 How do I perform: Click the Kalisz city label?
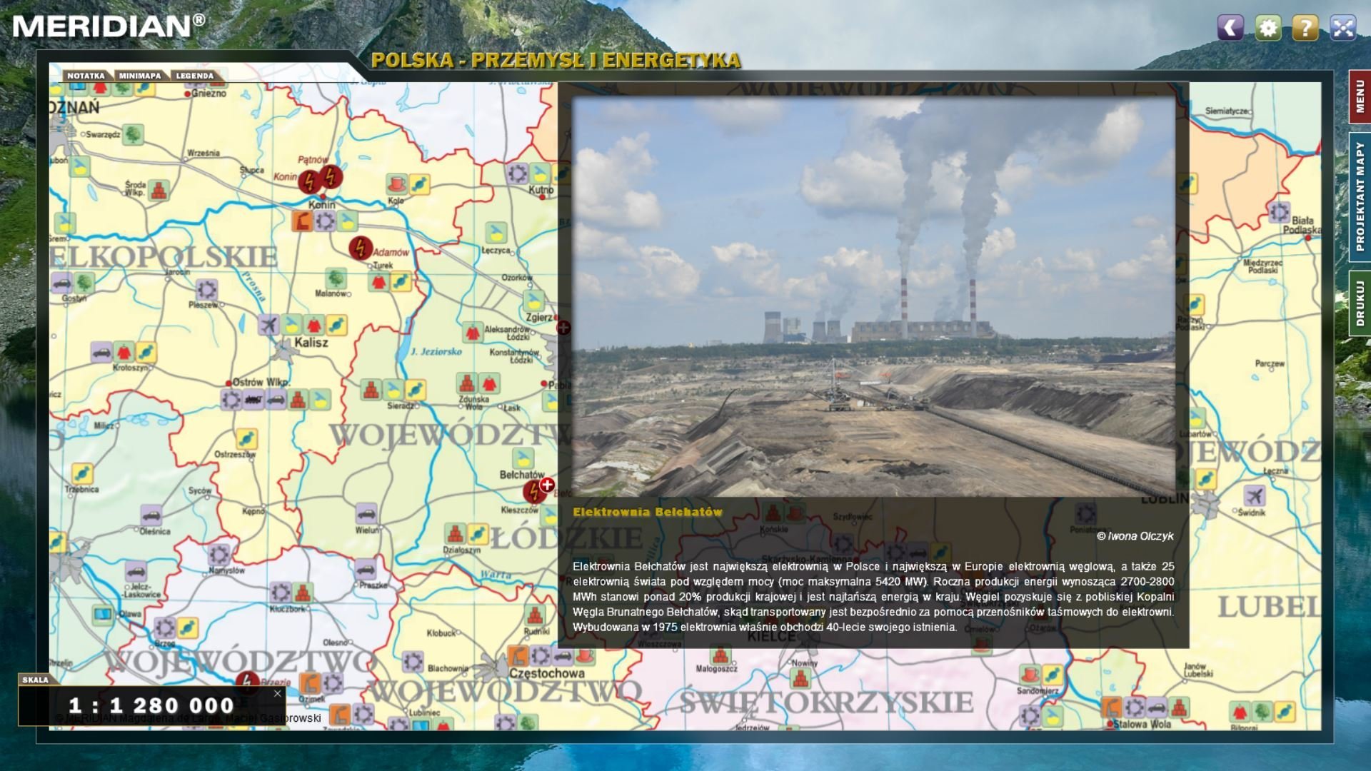click(x=311, y=343)
